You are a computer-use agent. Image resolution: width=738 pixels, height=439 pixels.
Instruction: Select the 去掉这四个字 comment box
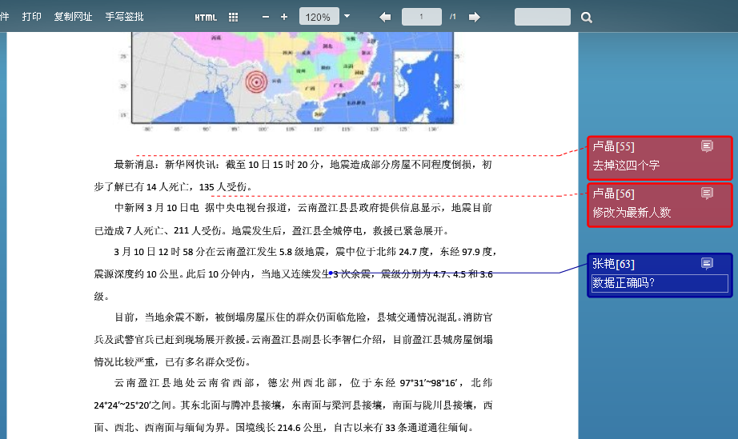tap(660, 166)
